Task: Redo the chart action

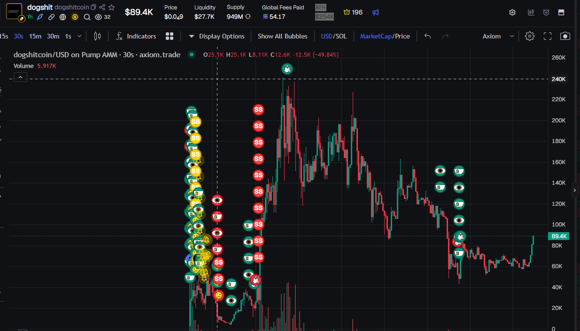Action: tap(446, 36)
